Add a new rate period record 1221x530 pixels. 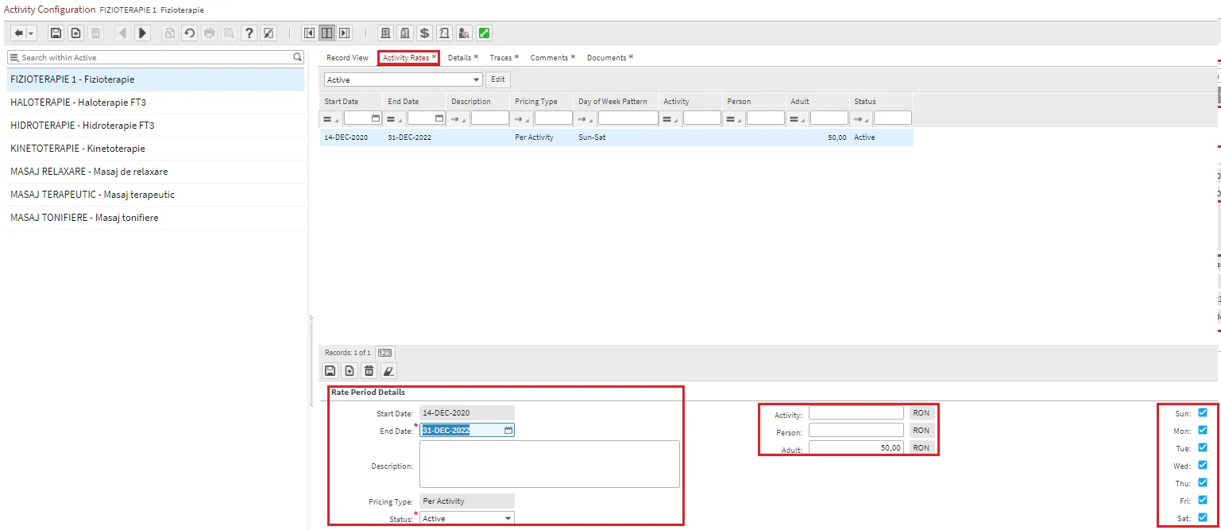point(349,370)
